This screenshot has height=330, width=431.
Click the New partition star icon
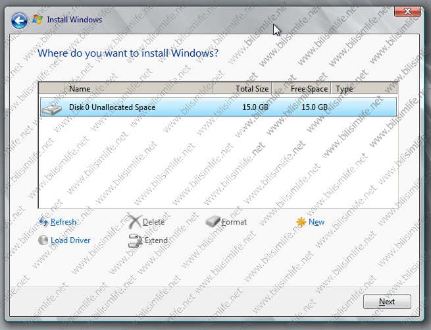click(x=301, y=222)
